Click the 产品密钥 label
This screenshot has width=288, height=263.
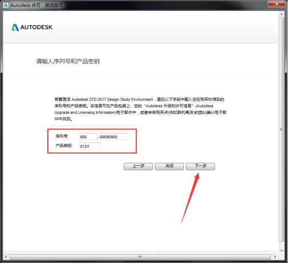pyautogui.click(x=64, y=146)
